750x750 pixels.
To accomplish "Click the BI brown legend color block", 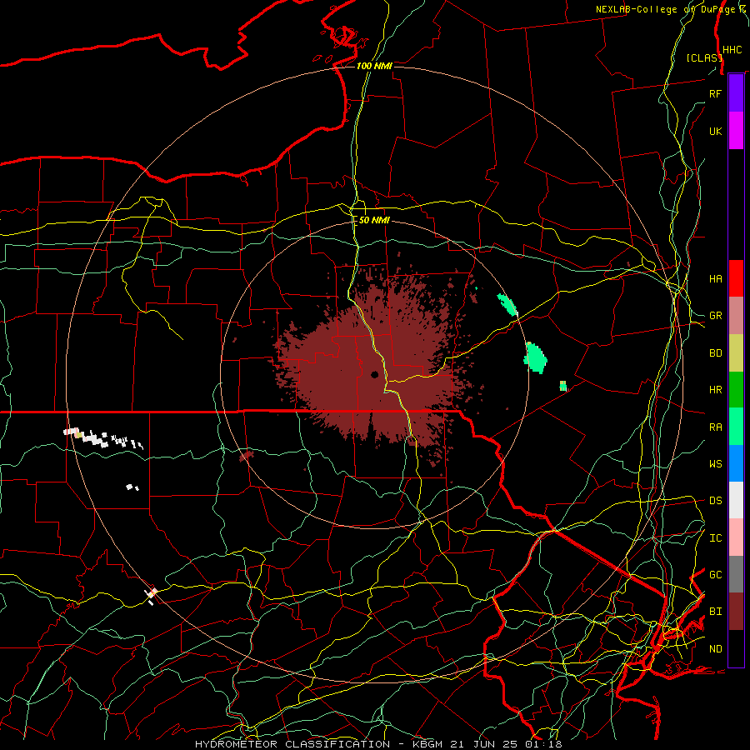I will (736, 612).
